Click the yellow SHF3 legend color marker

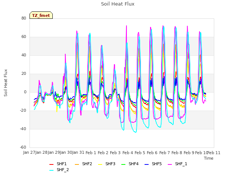click(x=100, y=164)
